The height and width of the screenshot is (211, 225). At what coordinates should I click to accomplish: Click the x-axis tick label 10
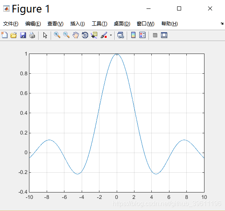(x=204, y=197)
